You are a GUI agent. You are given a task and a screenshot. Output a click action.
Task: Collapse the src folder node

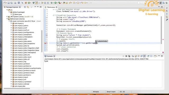click(7, 10)
